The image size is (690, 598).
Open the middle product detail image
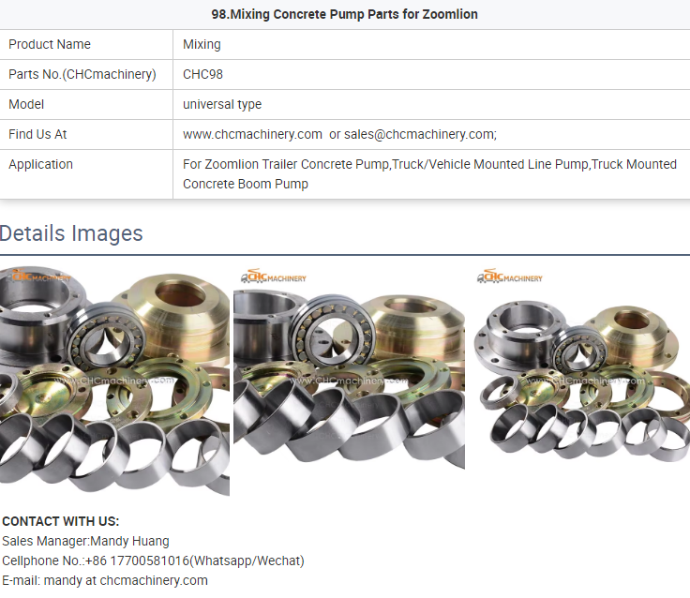(x=349, y=381)
